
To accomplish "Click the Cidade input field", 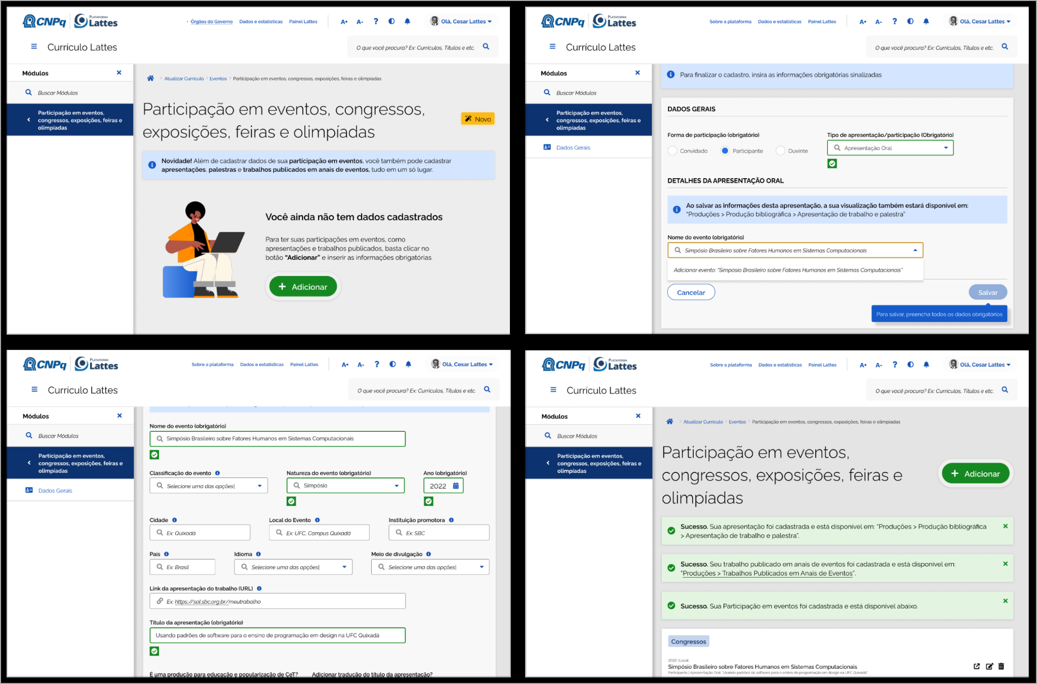I will point(200,533).
